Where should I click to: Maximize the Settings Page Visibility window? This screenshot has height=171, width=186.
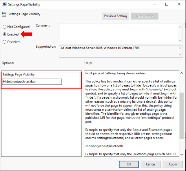point(166,5)
